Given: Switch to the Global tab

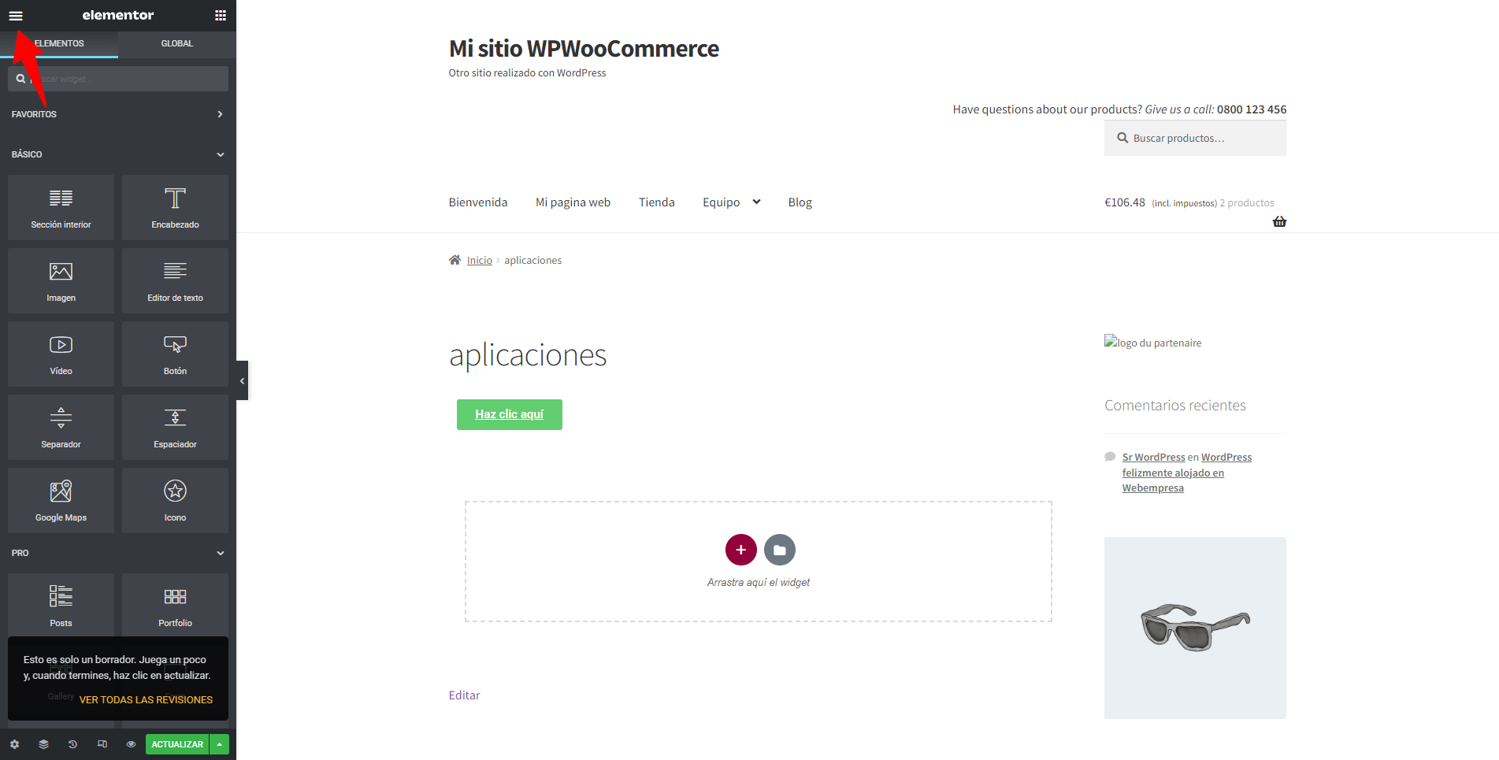Looking at the screenshot, I should (177, 43).
